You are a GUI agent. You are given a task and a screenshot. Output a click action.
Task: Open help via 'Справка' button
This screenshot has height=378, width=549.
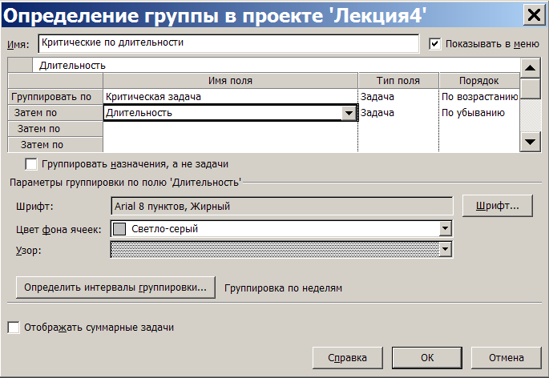click(347, 358)
